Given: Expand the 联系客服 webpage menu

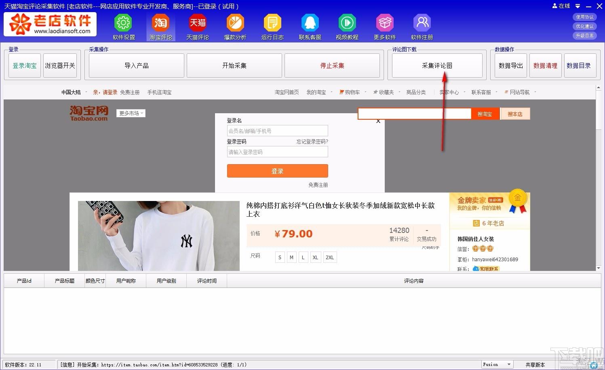Looking at the screenshot, I should [x=484, y=92].
